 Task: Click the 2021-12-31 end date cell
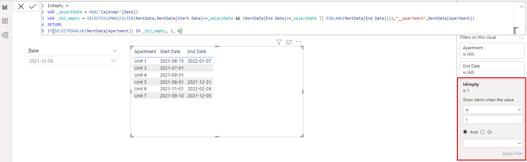[199, 82]
